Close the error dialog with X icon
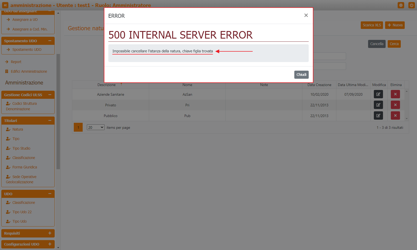The height and width of the screenshot is (250, 417). tap(306, 15)
